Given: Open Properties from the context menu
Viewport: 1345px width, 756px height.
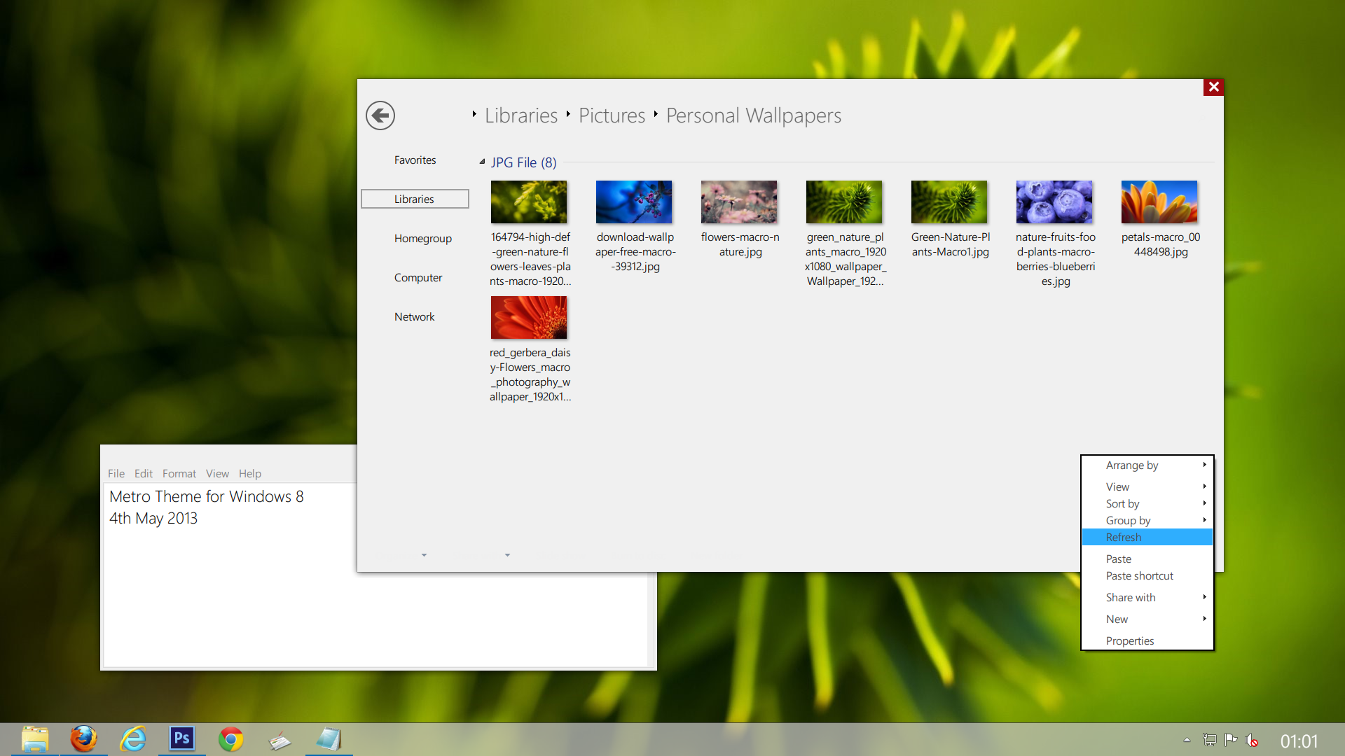Looking at the screenshot, I should (x=1147, y=640).
